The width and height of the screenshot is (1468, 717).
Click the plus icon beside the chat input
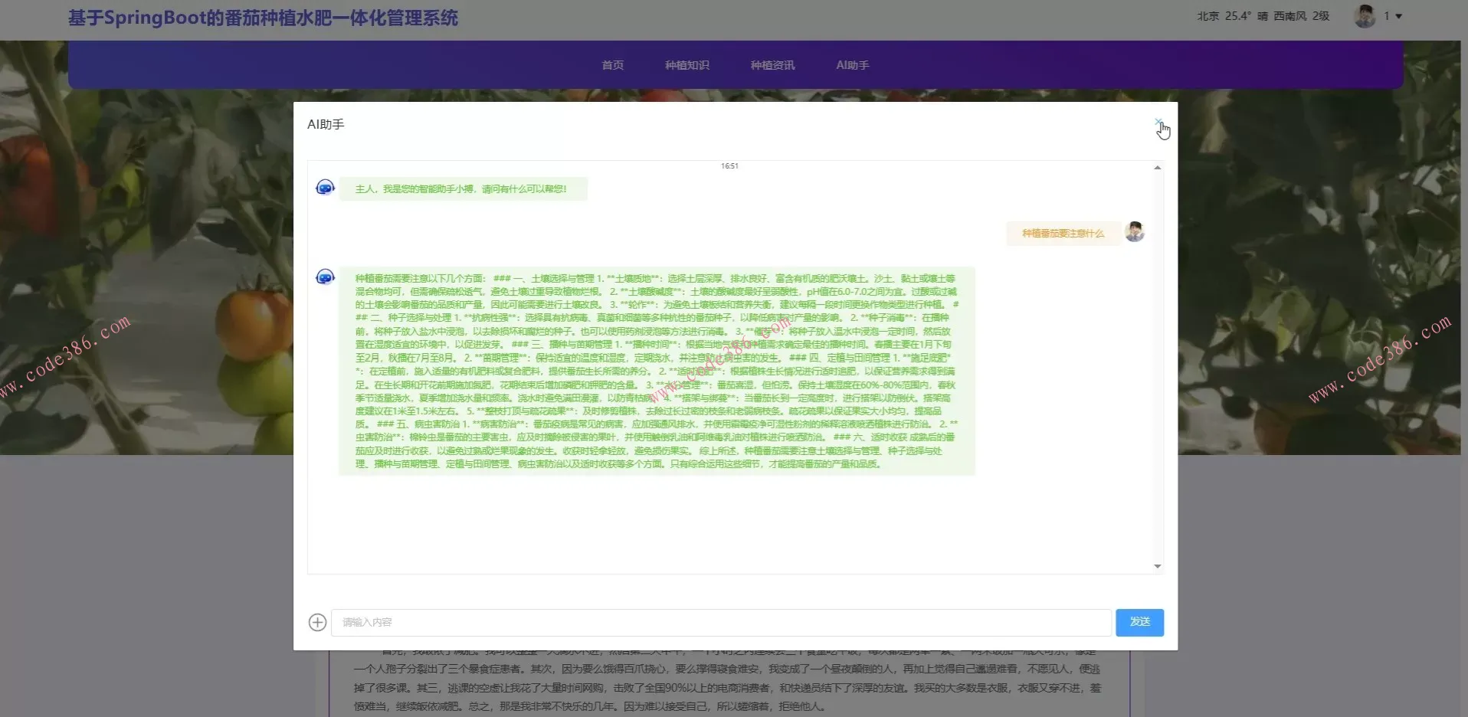pos(316,622)
